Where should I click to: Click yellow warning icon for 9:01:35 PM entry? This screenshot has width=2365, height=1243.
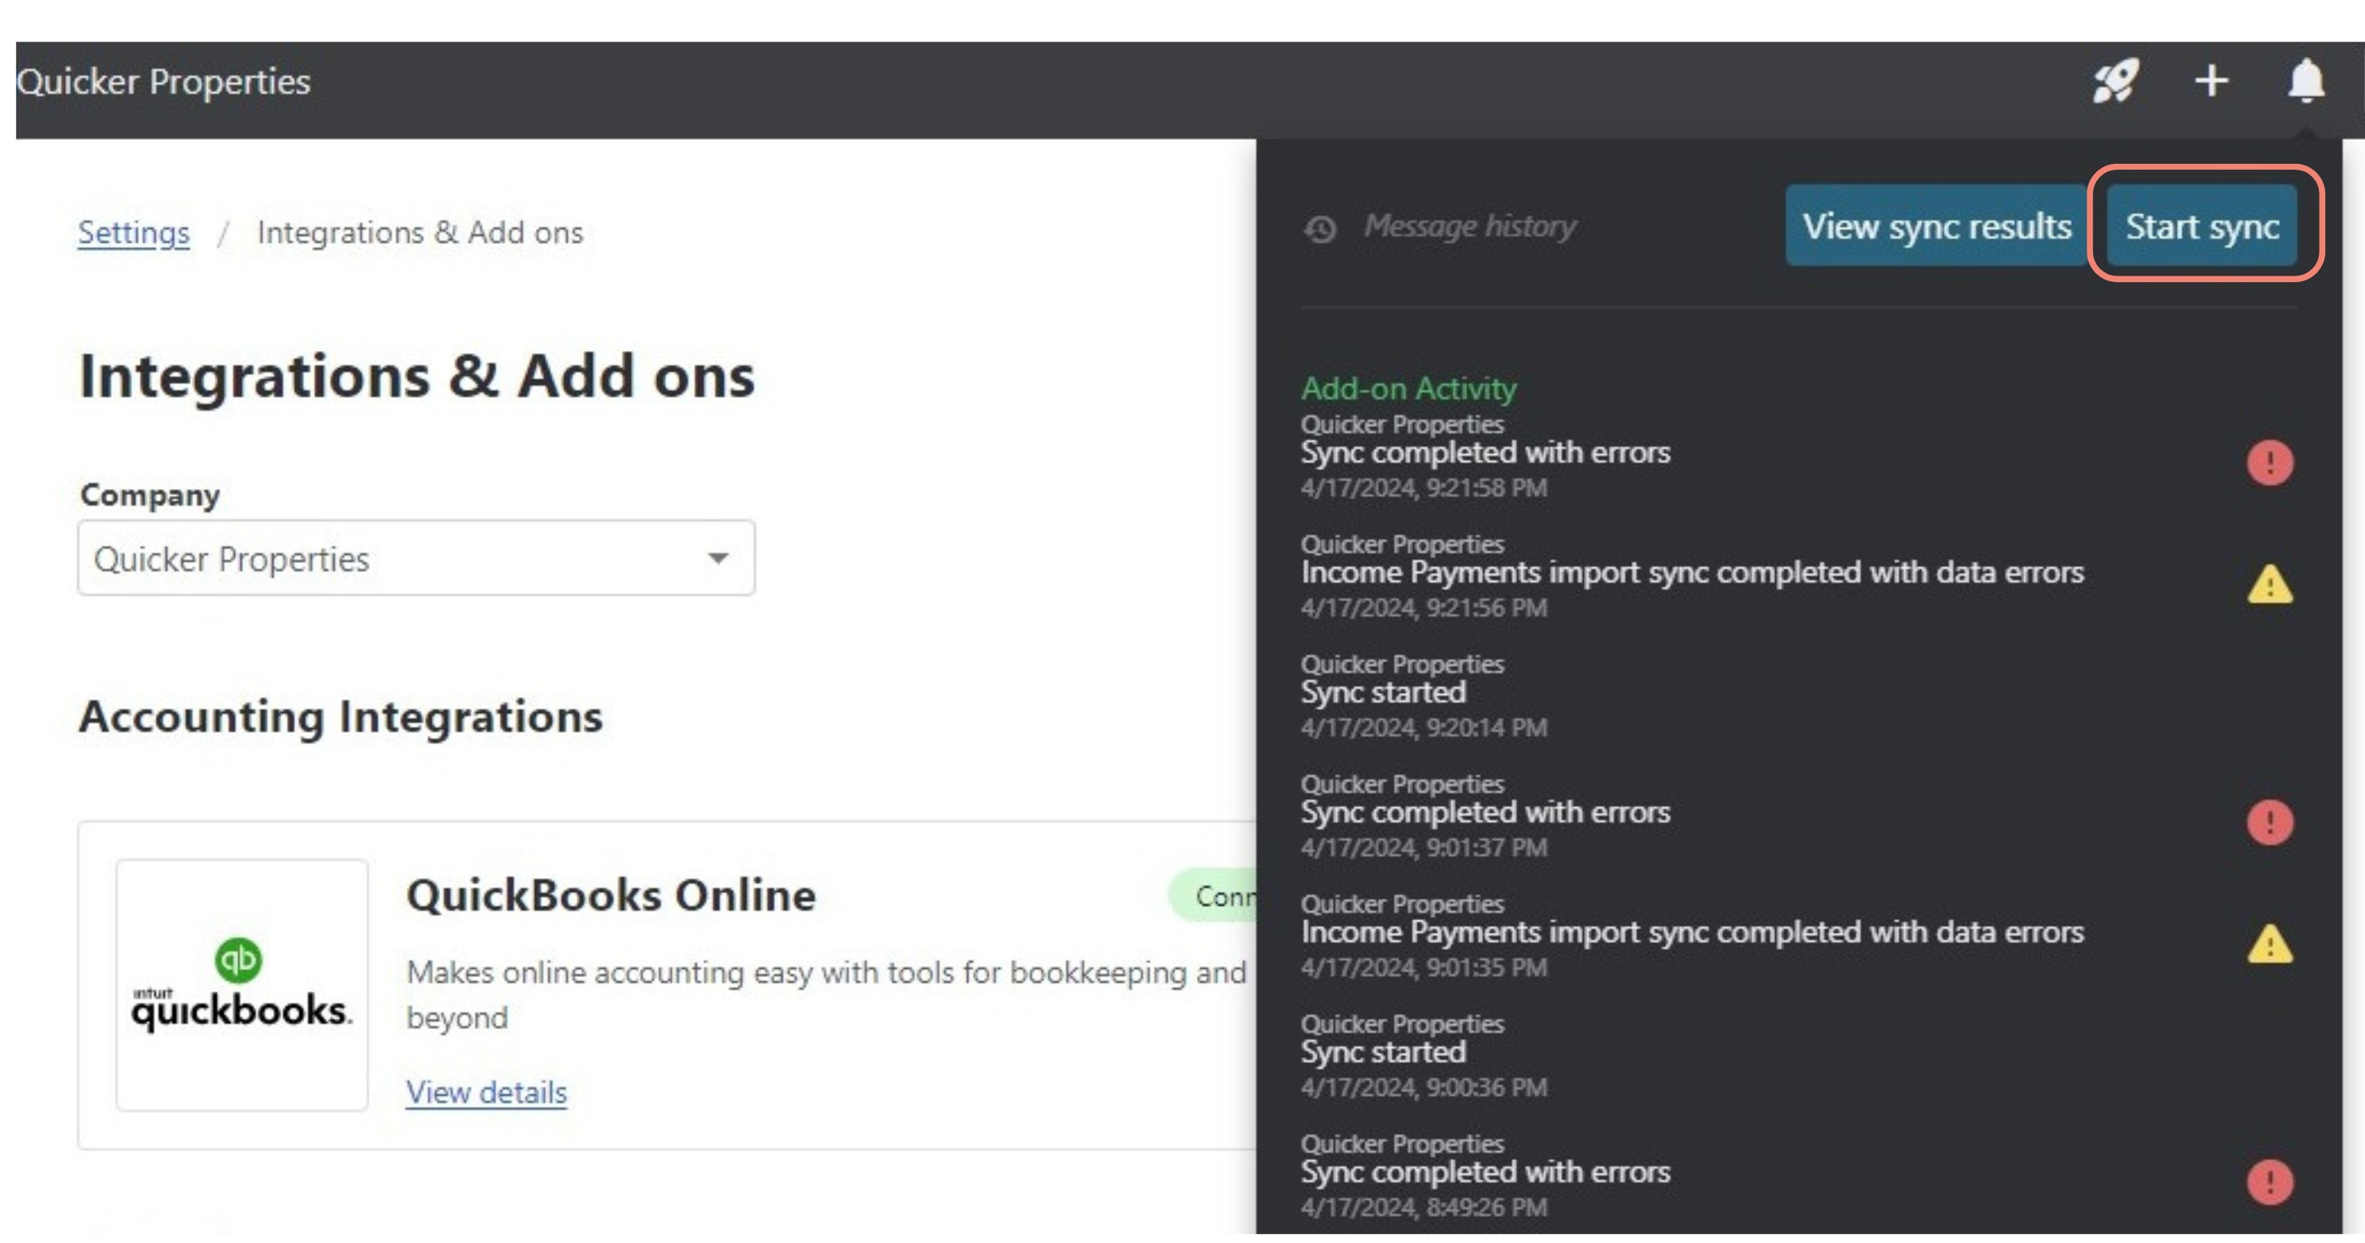point(2269,944)
